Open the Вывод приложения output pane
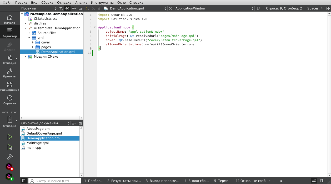The image size is (331, 184). tap(163, 181)
